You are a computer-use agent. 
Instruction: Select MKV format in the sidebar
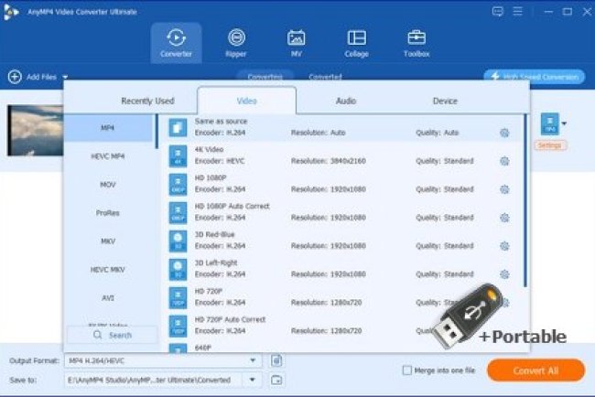tap(108, 241)
